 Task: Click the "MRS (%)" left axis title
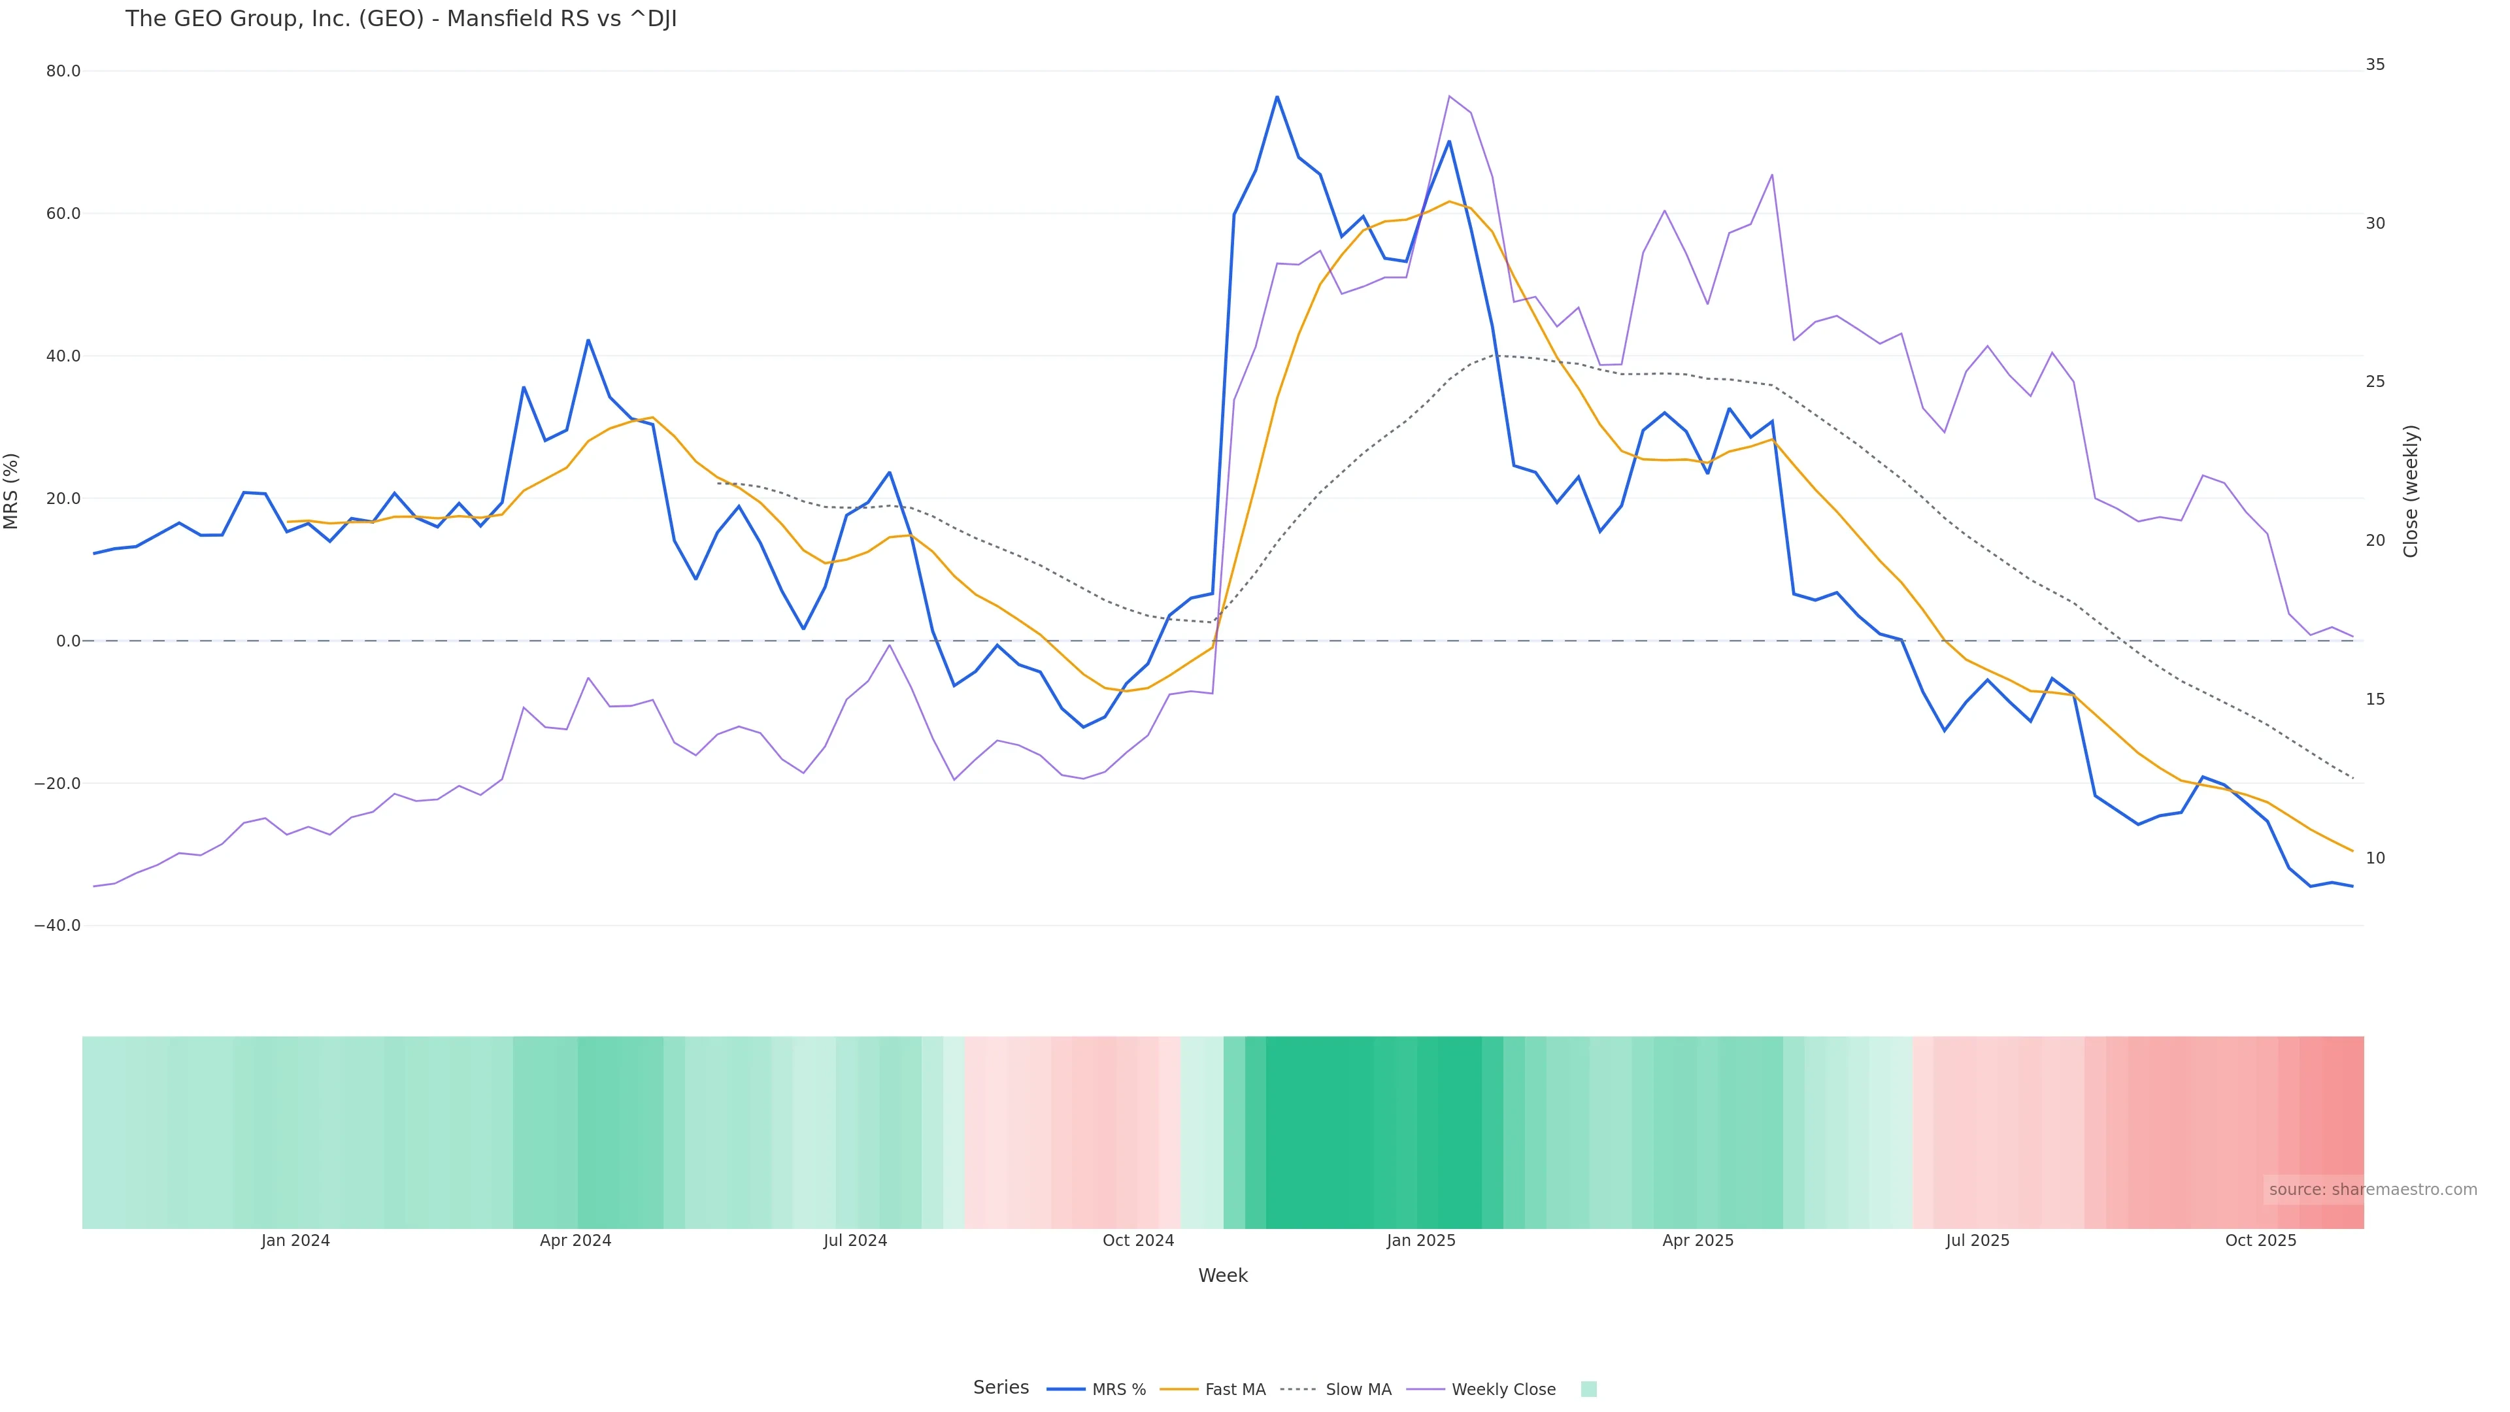coord(12,491)
